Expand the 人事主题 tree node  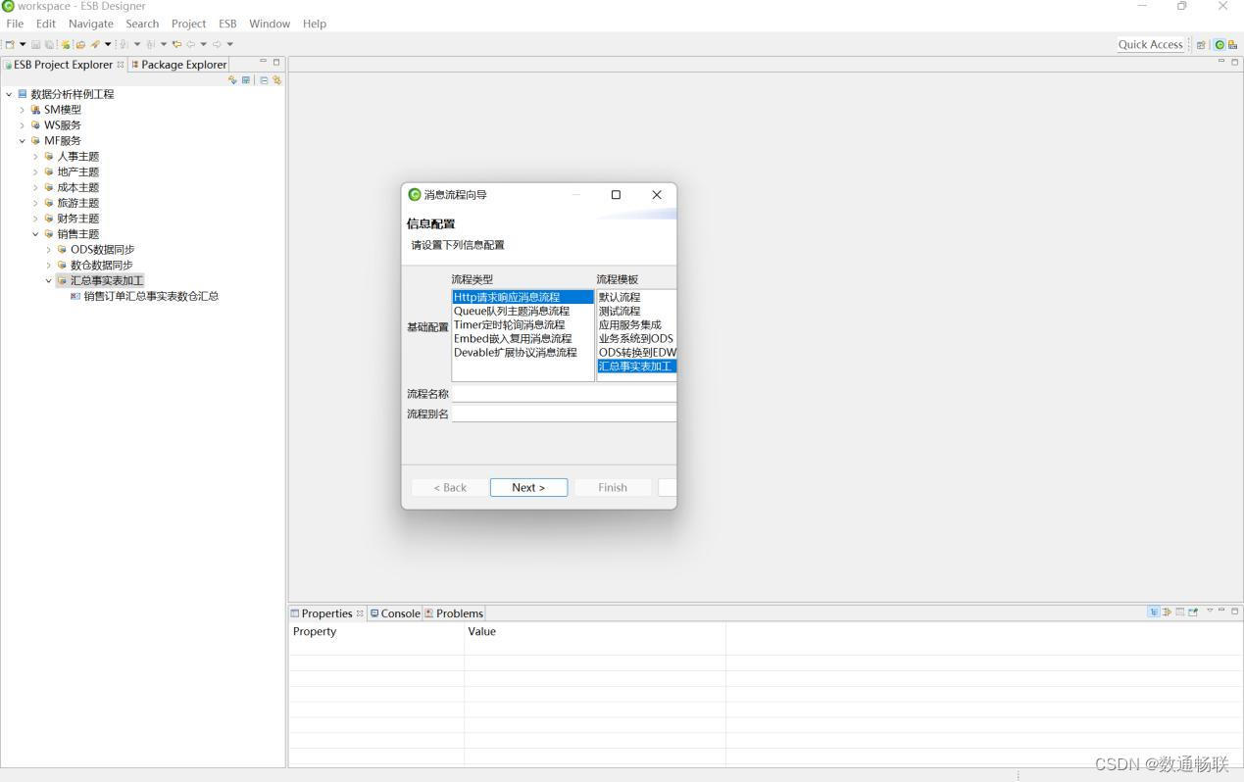click(35, 157)
